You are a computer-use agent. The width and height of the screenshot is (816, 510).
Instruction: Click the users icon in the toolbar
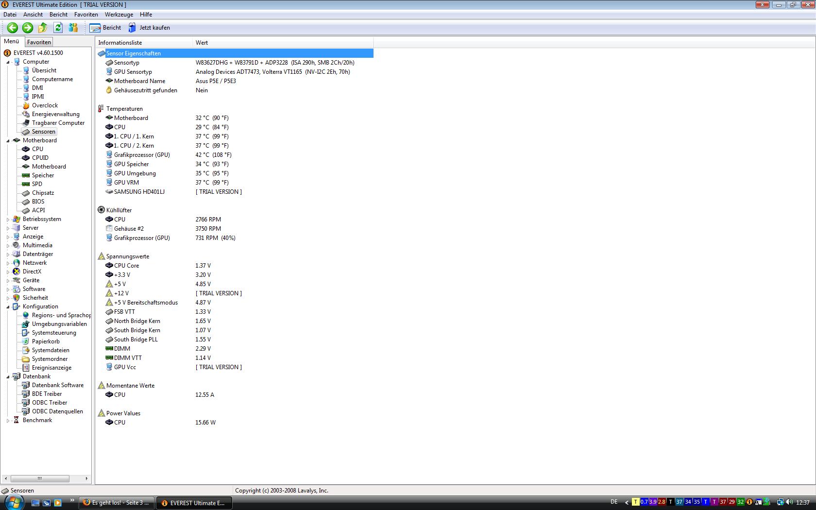pyautogui.click(x=73, y=28)
